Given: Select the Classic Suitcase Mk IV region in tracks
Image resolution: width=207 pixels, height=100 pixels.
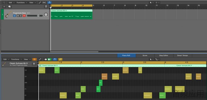Looking at the screenshot, I should point(71,14).
